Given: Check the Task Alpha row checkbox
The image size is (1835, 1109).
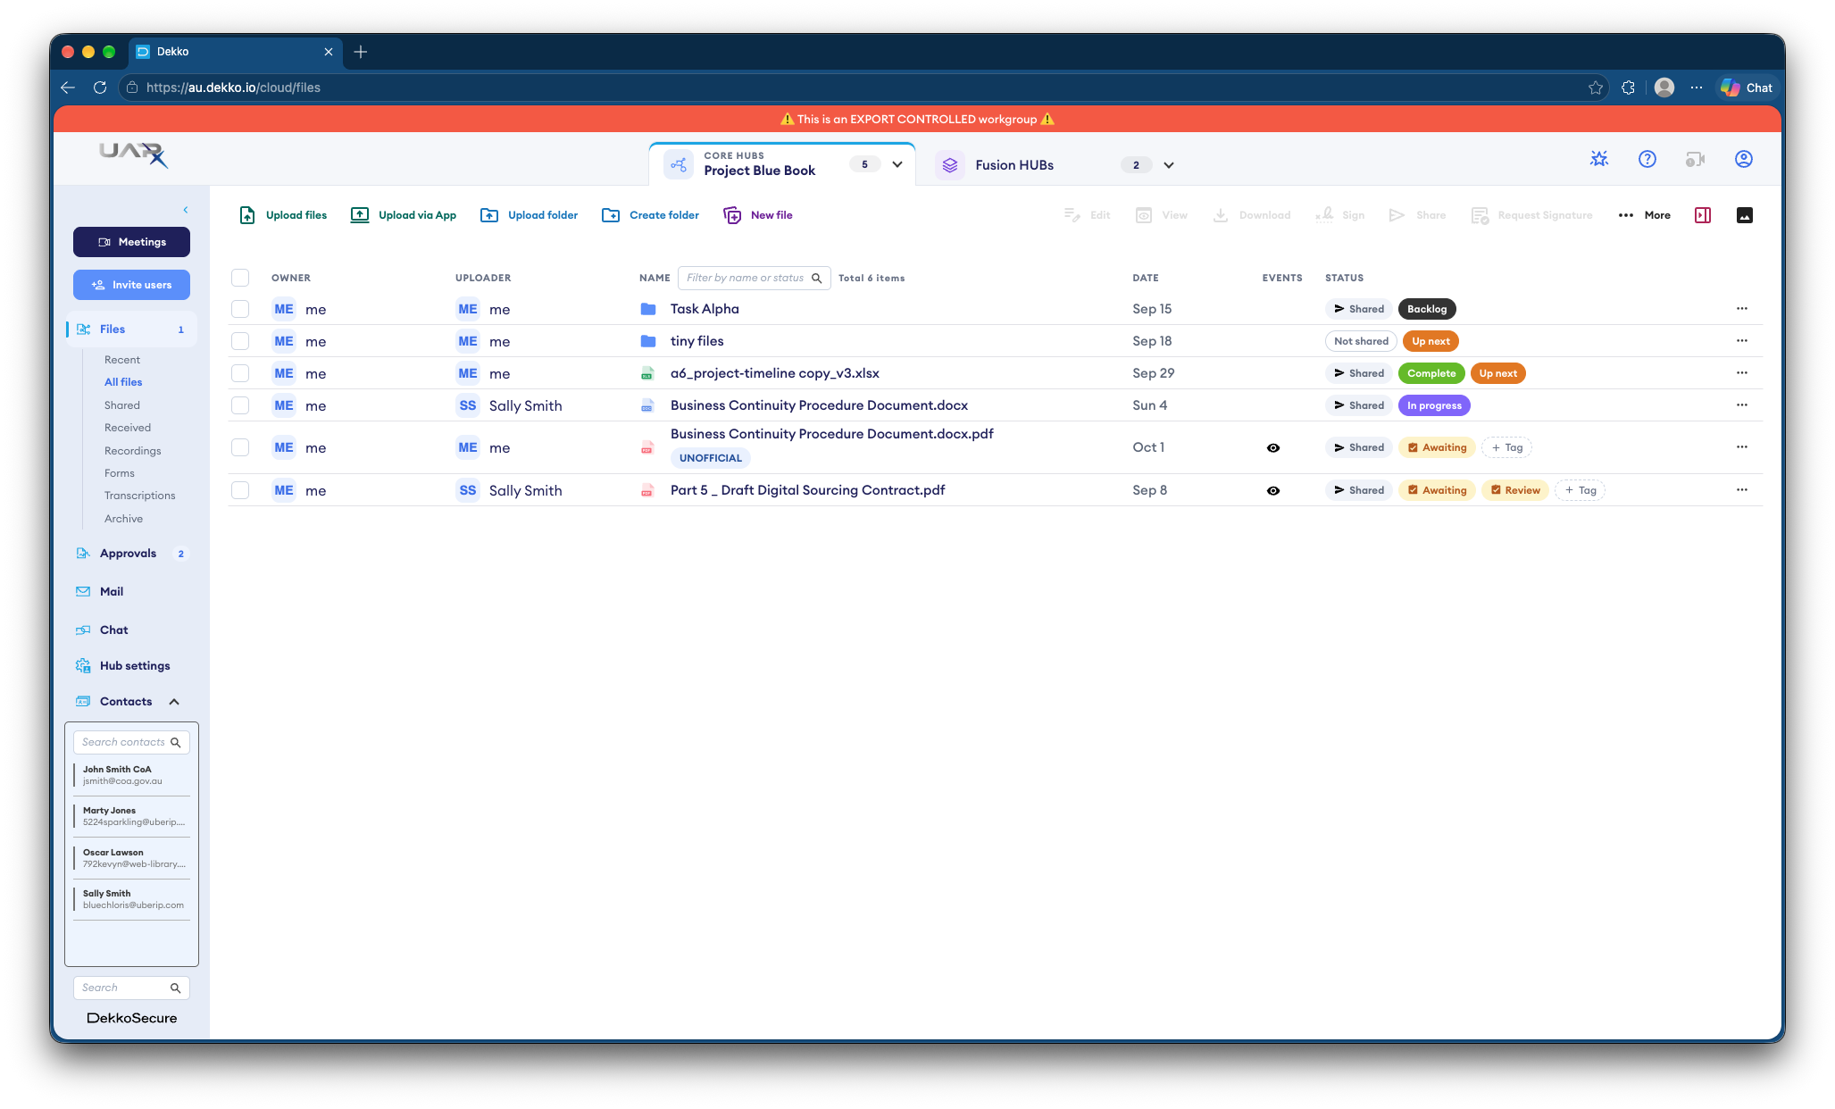Looking at the screenshot, I should pyautogui.click(x=240, y=309).
